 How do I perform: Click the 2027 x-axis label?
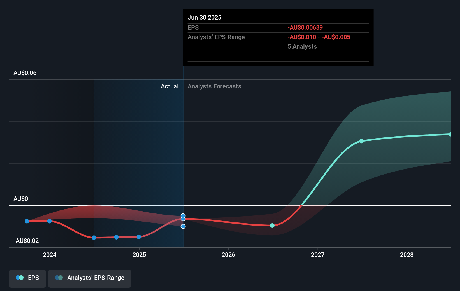click(318, 255)
